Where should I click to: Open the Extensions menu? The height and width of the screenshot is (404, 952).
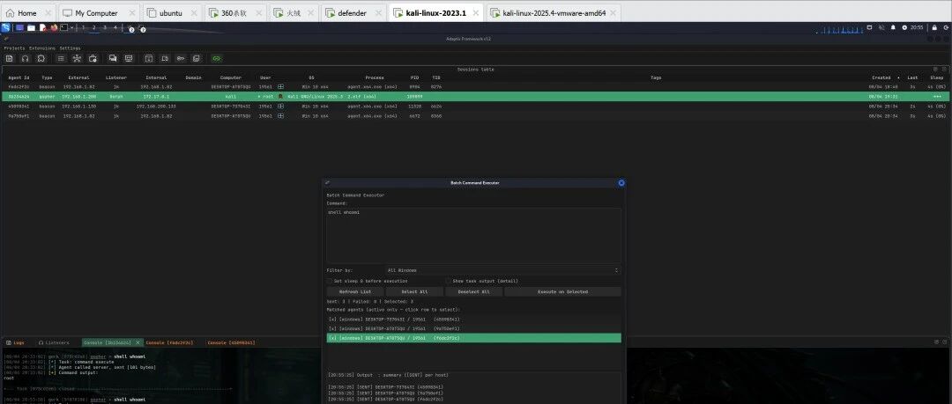(x=42, y=48)
